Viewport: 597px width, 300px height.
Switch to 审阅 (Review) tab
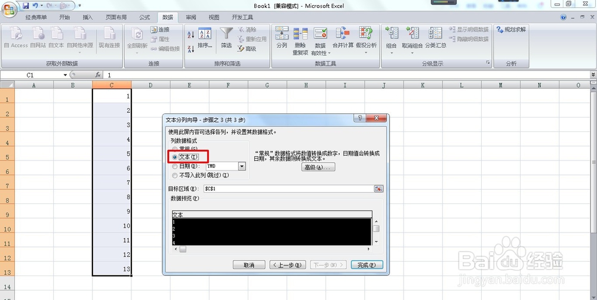(191, 17)
